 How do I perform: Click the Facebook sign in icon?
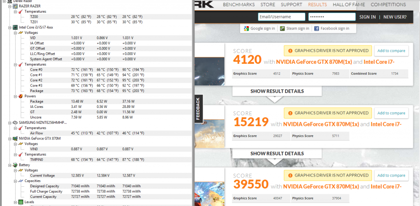[x=316, y=28]
